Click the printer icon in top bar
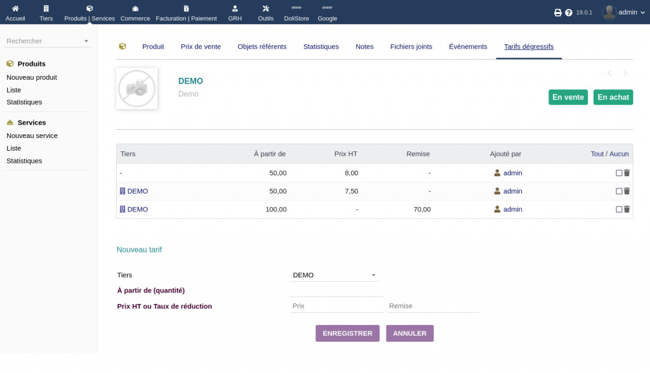Image resolution: width=650 pixels, height=373 pixels. (558, 13)
